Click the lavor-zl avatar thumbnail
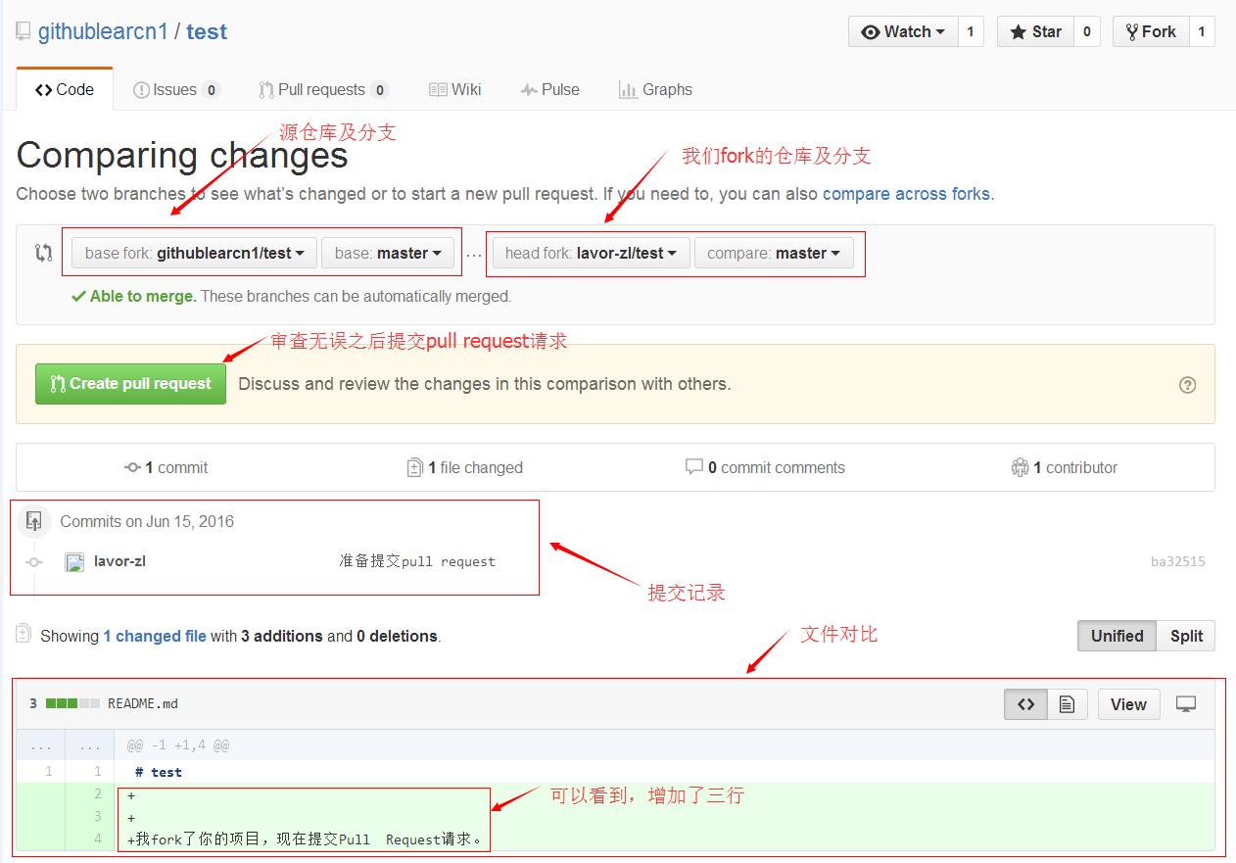Screen dimensions: 1236x863 [75, 562]
